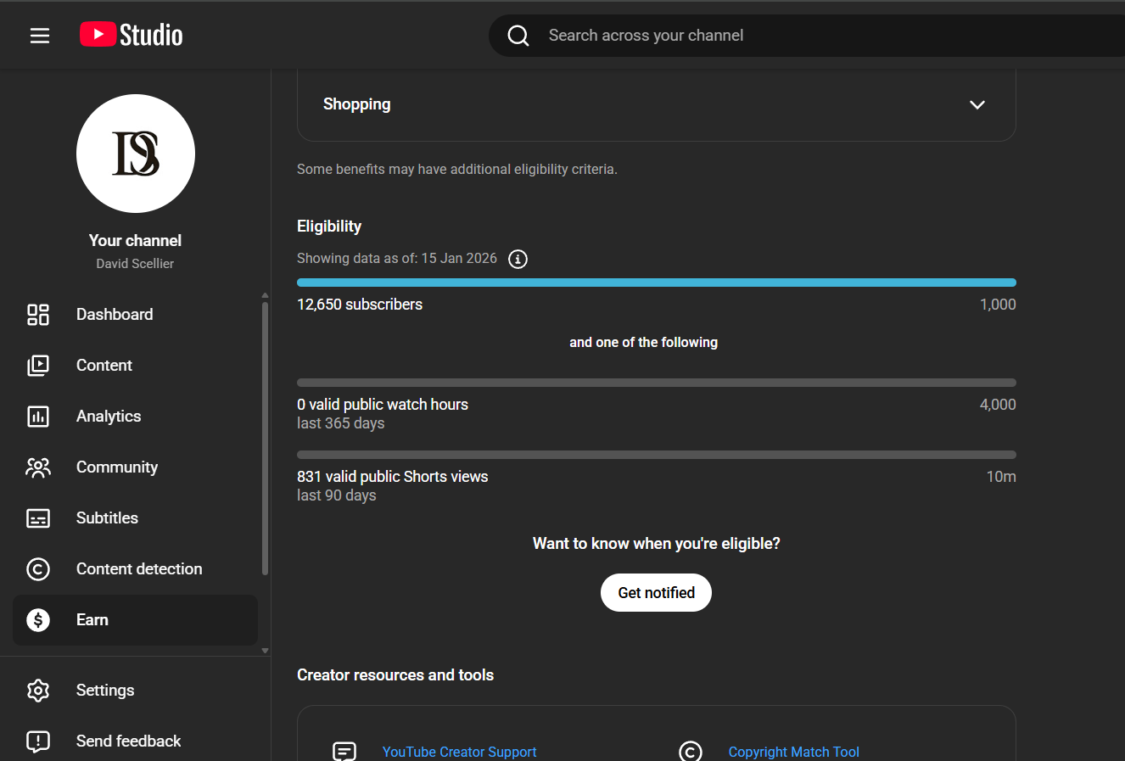Select the Earn menu item

point(92,620)
